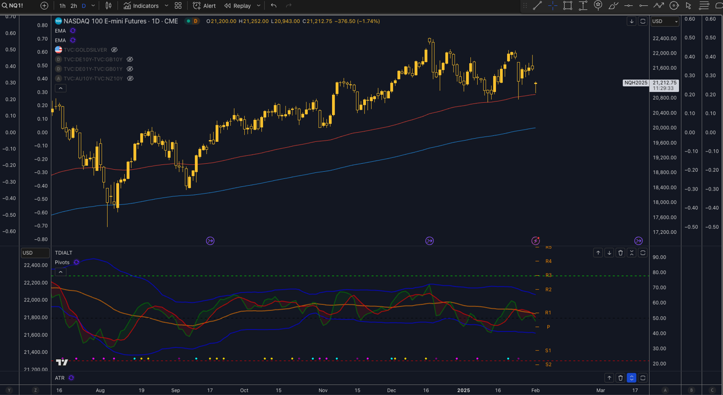Switch to the 1h interval
The image size is (723, 395).
click(x=62, y=6)
